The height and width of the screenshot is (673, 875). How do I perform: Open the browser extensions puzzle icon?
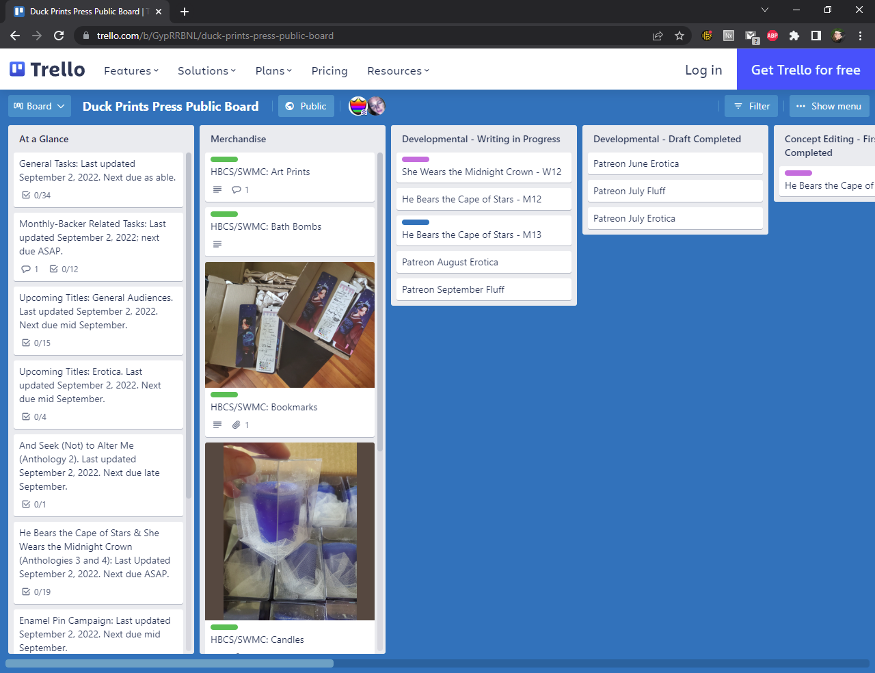coord(794,36)
